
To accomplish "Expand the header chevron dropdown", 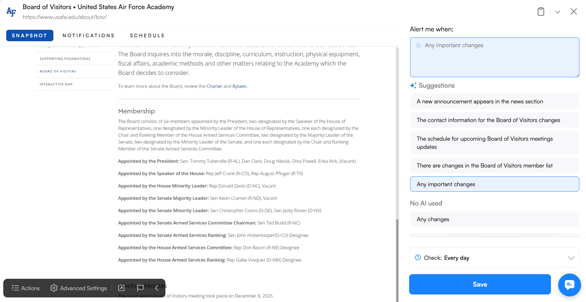I will click(557, 12).
